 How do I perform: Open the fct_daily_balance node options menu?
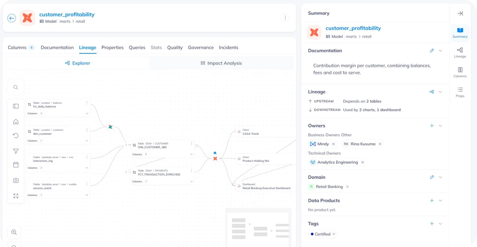(87, 103)
